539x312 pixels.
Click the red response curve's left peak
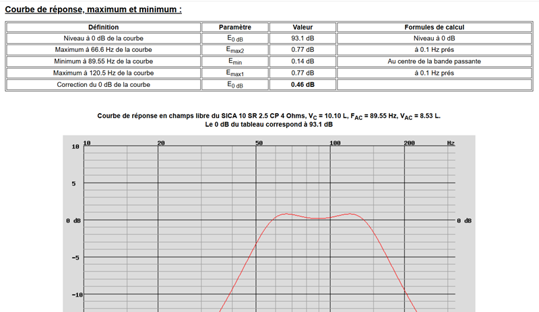point(286,214)
